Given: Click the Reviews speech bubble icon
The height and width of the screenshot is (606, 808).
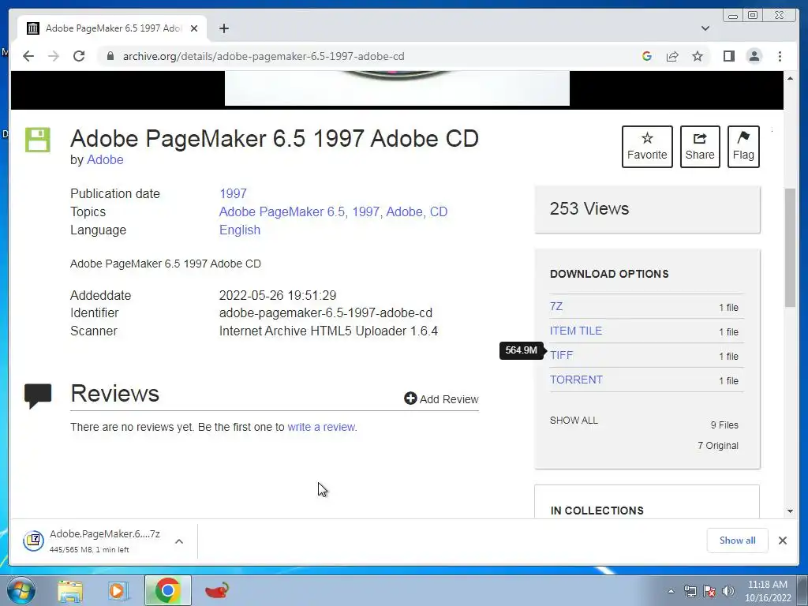Looking at the screenshot, I should pyautogui.click(x=38, y=396).
